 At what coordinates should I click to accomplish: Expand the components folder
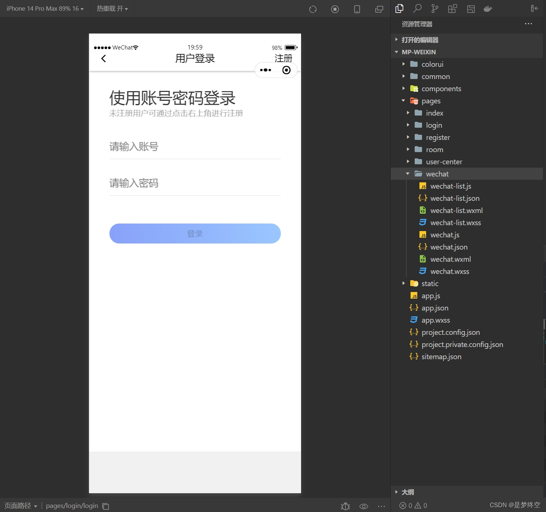[x=467, y=89]
